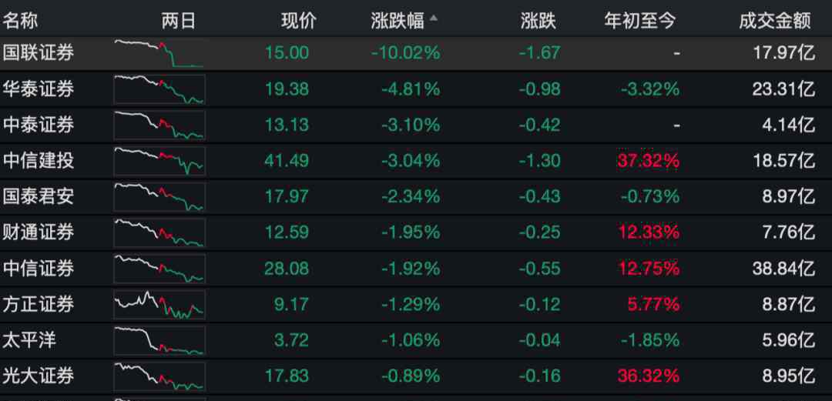Click 中信建投 mini trend chart
Viewport: 832px width, 401px height.
click(159, 161)
